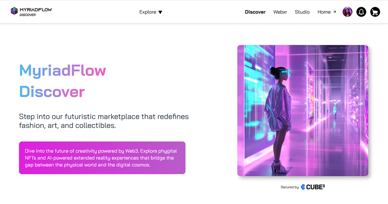Image resolution: width=388 pixels, height=204 pixels.
Task: Open the notifications bell
Action: 361,12
